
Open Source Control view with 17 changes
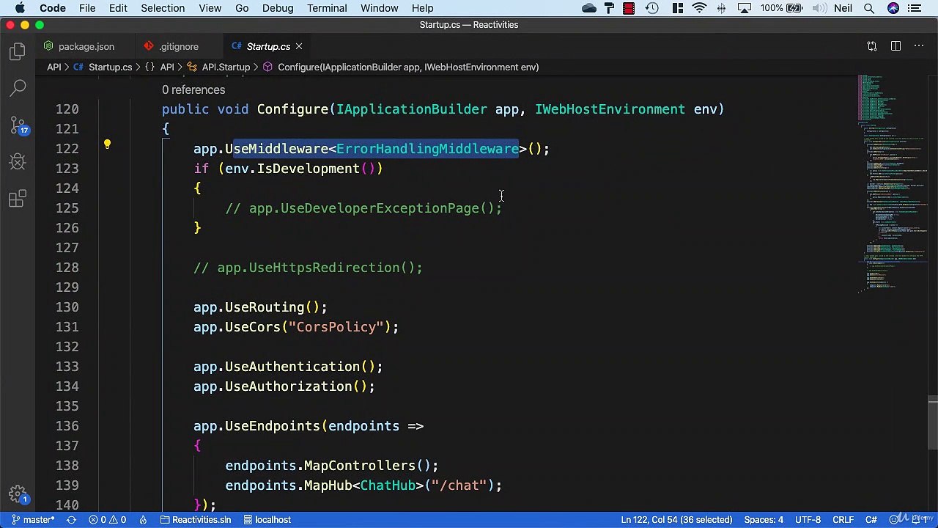pos(18,125)
